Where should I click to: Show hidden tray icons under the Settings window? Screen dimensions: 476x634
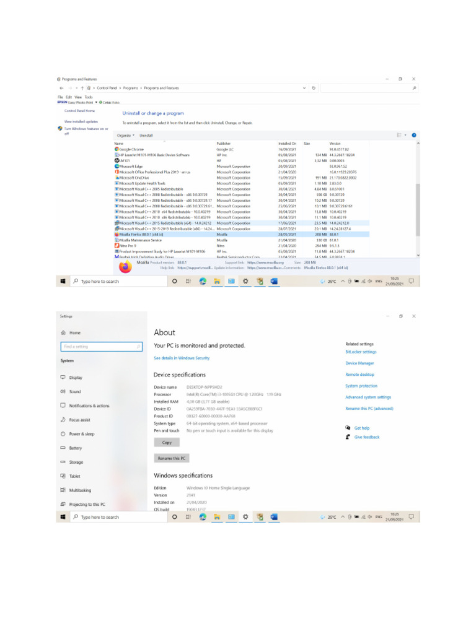[x=342, y=517]
